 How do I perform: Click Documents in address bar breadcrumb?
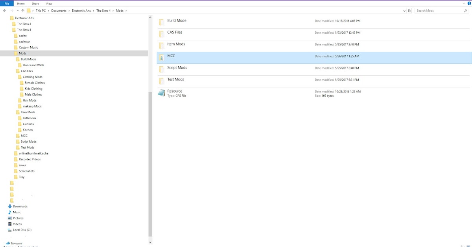(x=59, y=11)
